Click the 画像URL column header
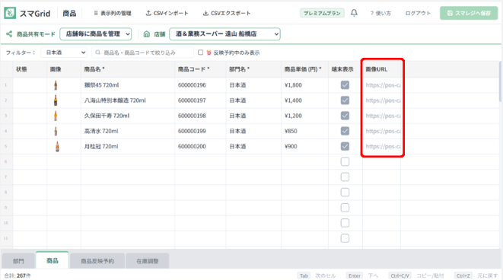This screenshot has width=503, height=280. (381, 69)
